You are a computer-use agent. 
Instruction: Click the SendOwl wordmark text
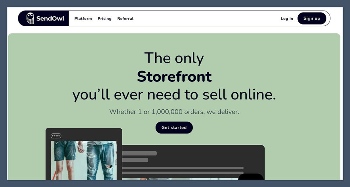(50, 18)
